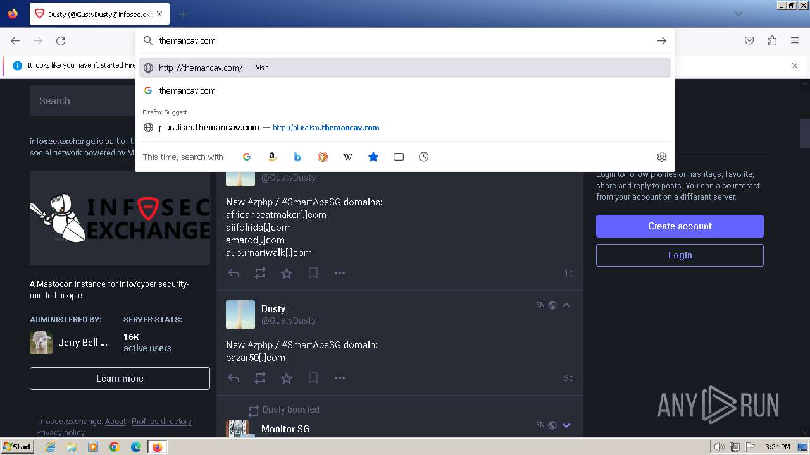
Task: Click the Create account button
Action: (680, 226)
